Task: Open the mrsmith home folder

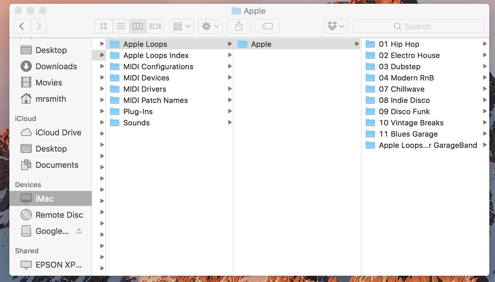Action: 50,99
